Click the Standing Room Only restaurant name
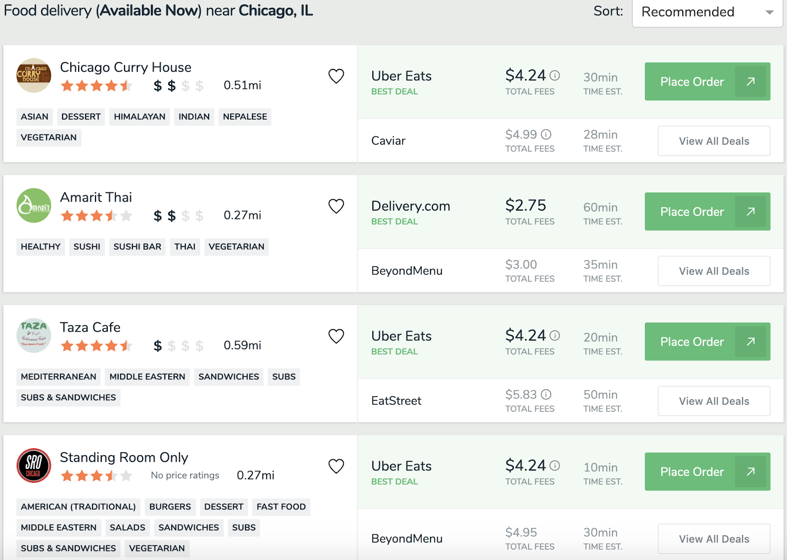Viewport: 787px width, 560px height. pos(124,458)
